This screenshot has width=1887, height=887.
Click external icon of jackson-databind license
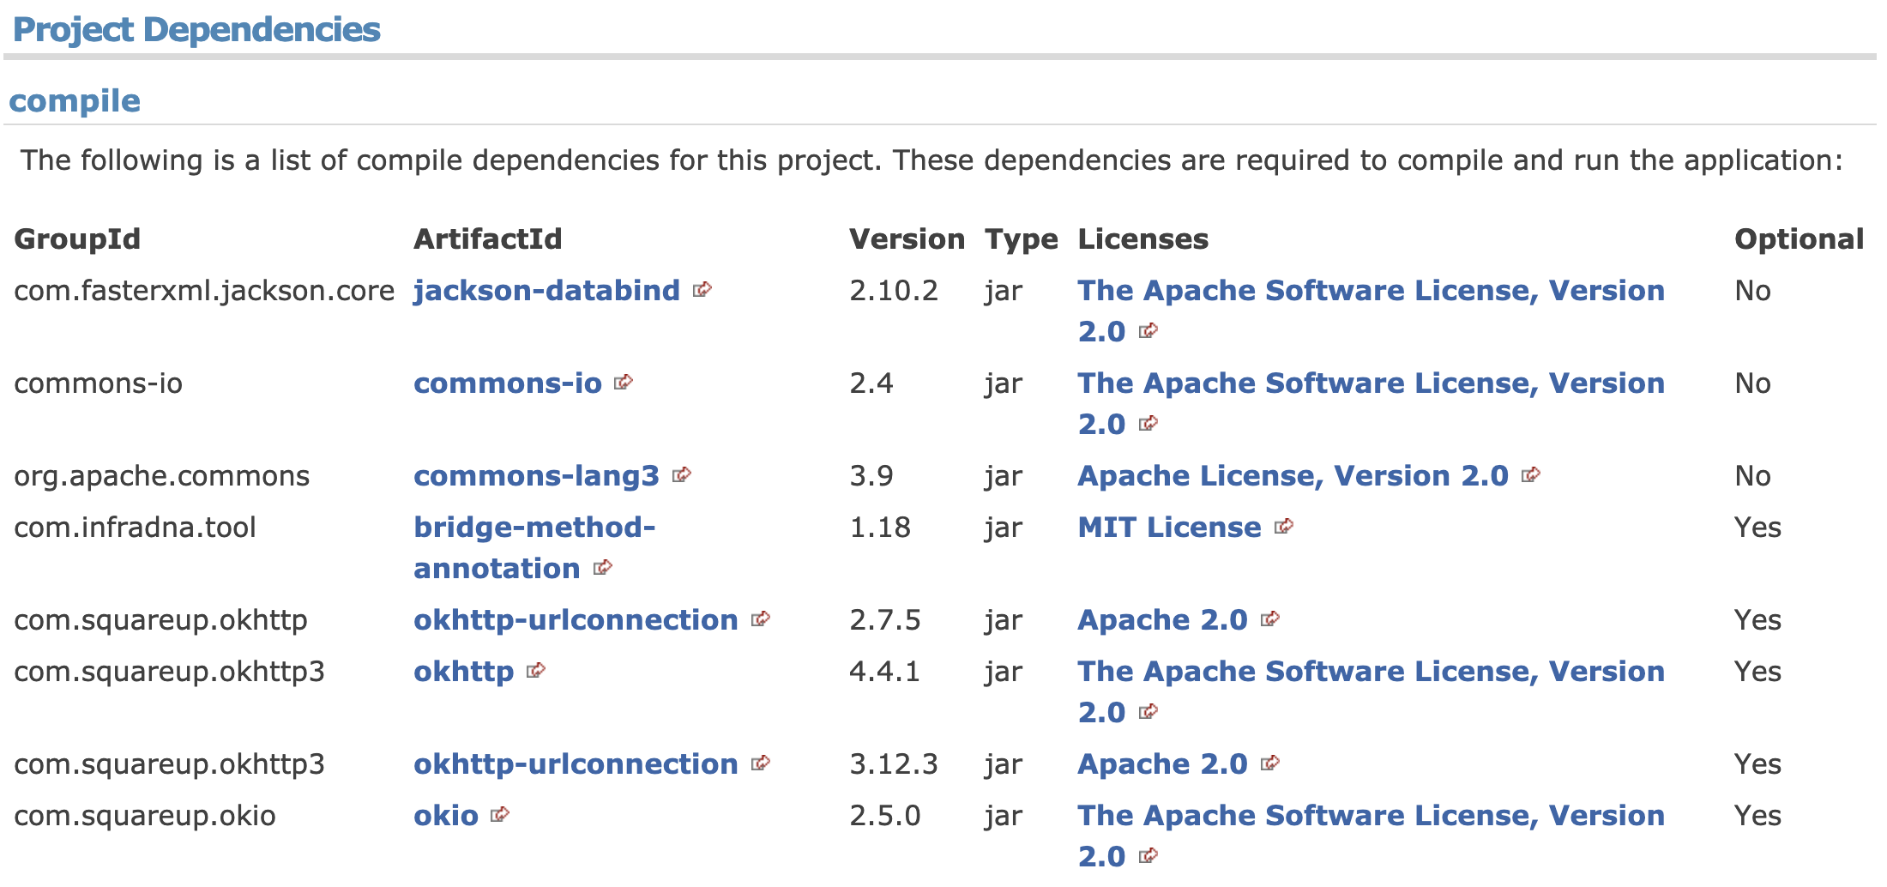(x=1148, y=330)
